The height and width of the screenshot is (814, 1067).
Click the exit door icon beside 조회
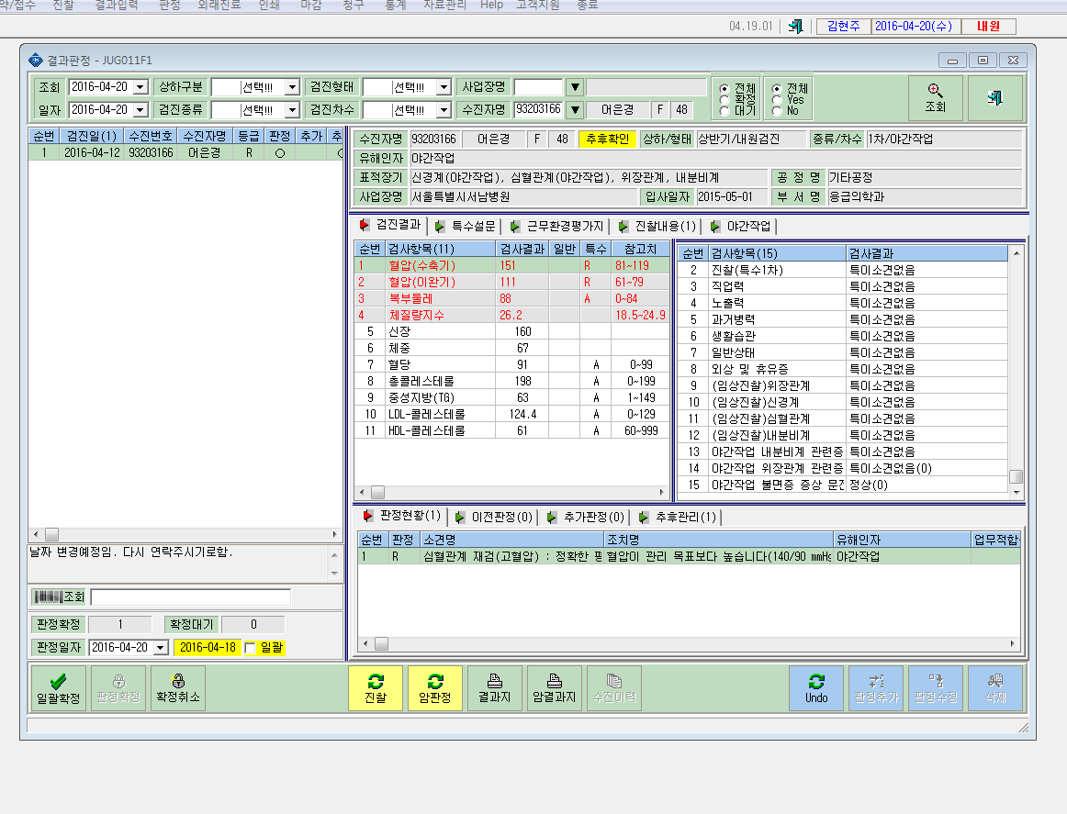coord(994,98)
